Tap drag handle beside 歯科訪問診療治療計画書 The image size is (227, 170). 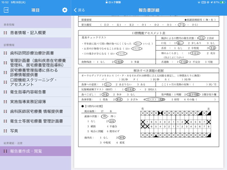(5, 53)
